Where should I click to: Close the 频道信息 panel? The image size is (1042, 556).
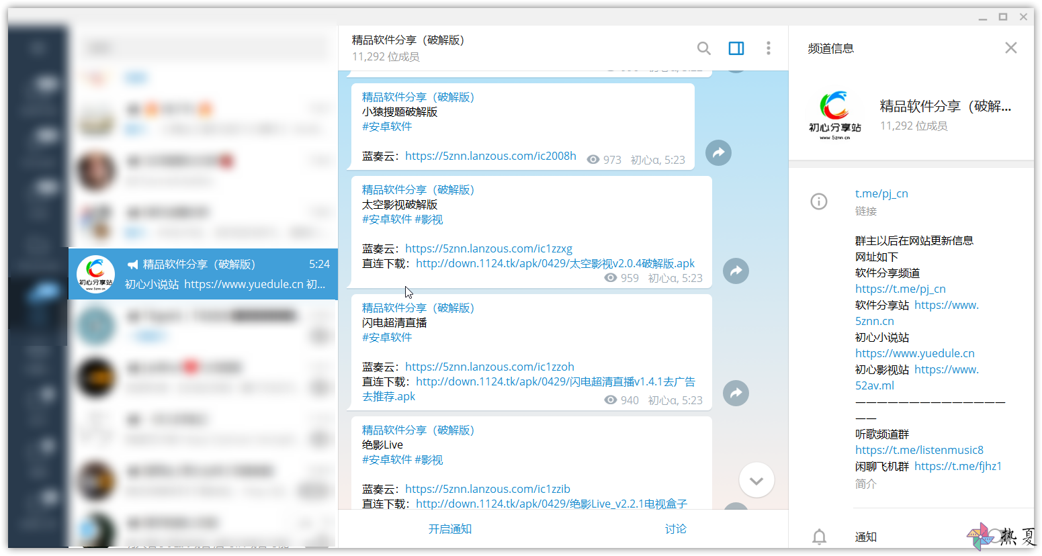click(x=1010, y=48)
